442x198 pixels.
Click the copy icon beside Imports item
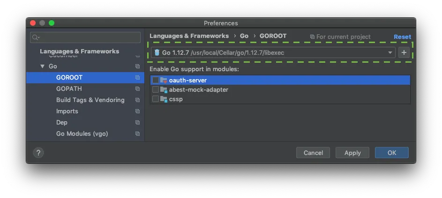pyautogui.click(x=137, y=111)
